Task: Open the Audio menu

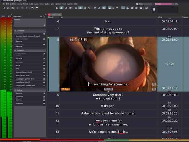Action: 37,4
